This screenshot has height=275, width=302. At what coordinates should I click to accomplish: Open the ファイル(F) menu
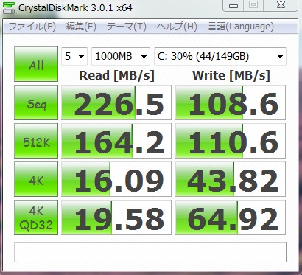(32, 27)
